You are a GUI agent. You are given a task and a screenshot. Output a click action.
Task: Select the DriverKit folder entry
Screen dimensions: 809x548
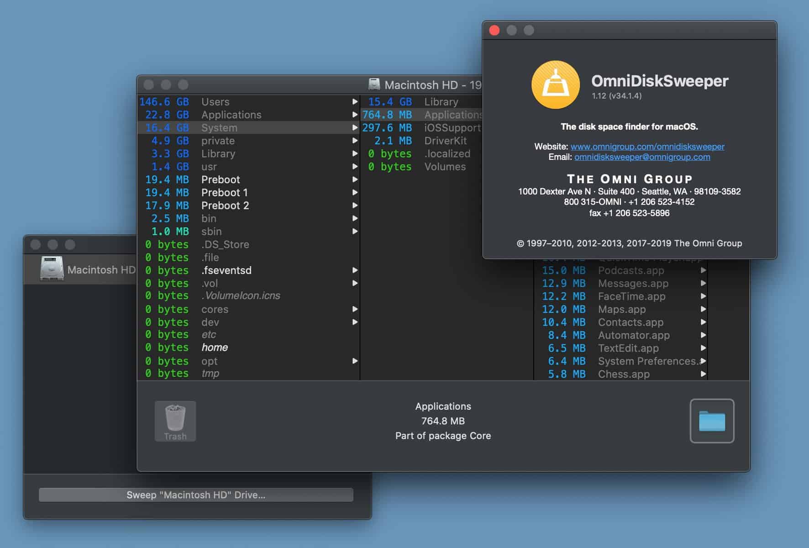(445, 141)
